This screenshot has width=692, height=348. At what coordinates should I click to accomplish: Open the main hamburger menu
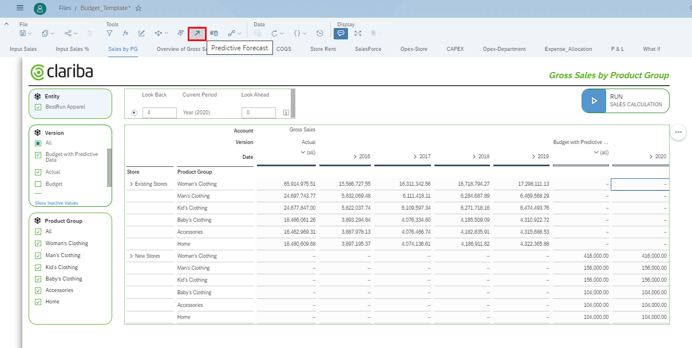coord(21,8)
